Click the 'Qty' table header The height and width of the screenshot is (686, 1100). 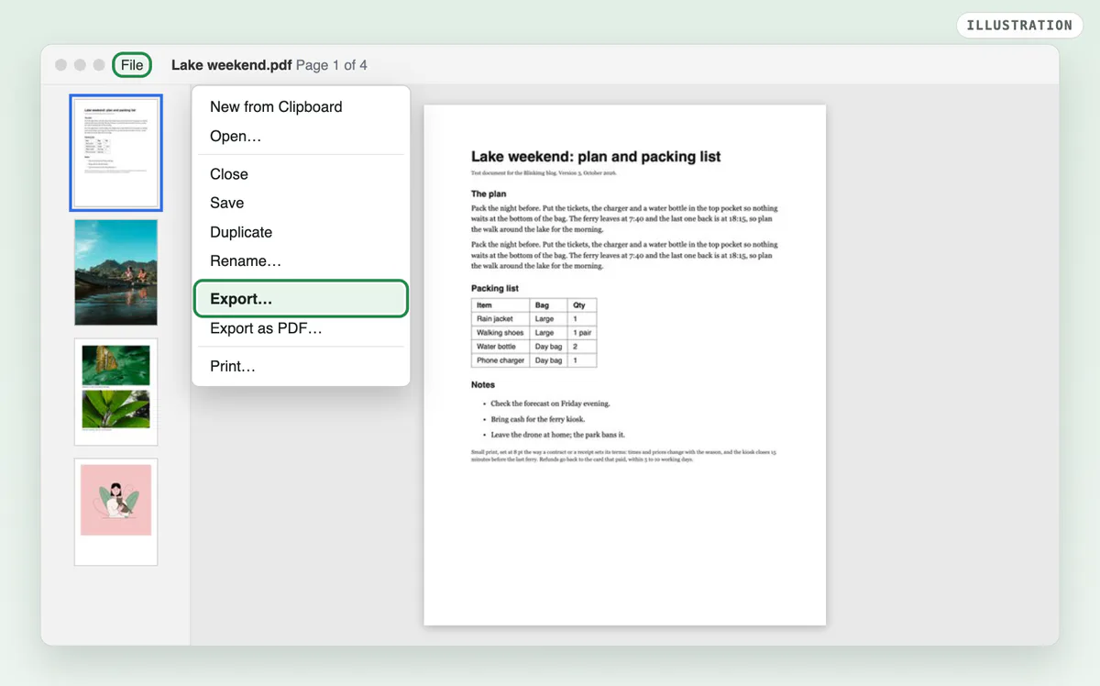582,304
